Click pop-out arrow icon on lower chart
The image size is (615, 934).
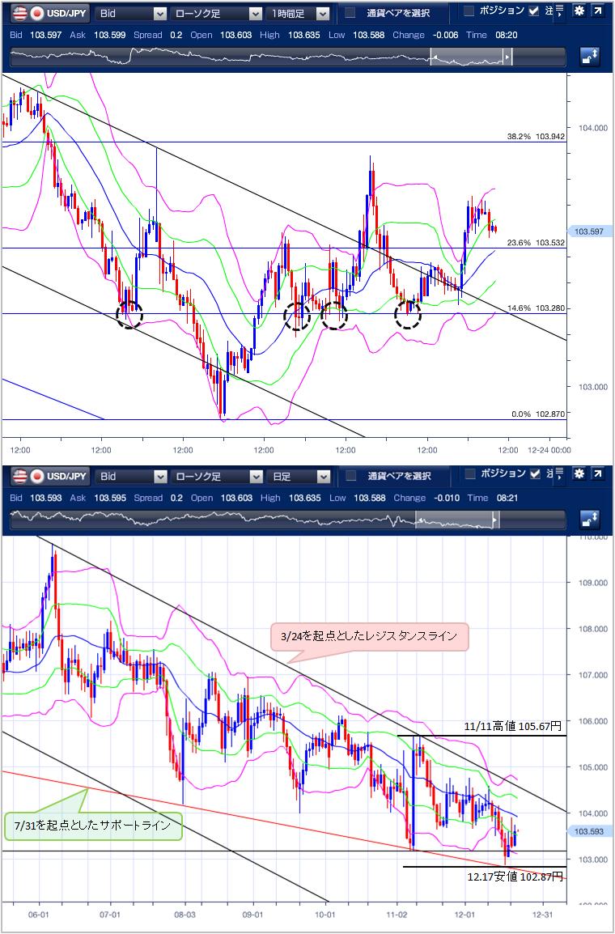point(598,473)
